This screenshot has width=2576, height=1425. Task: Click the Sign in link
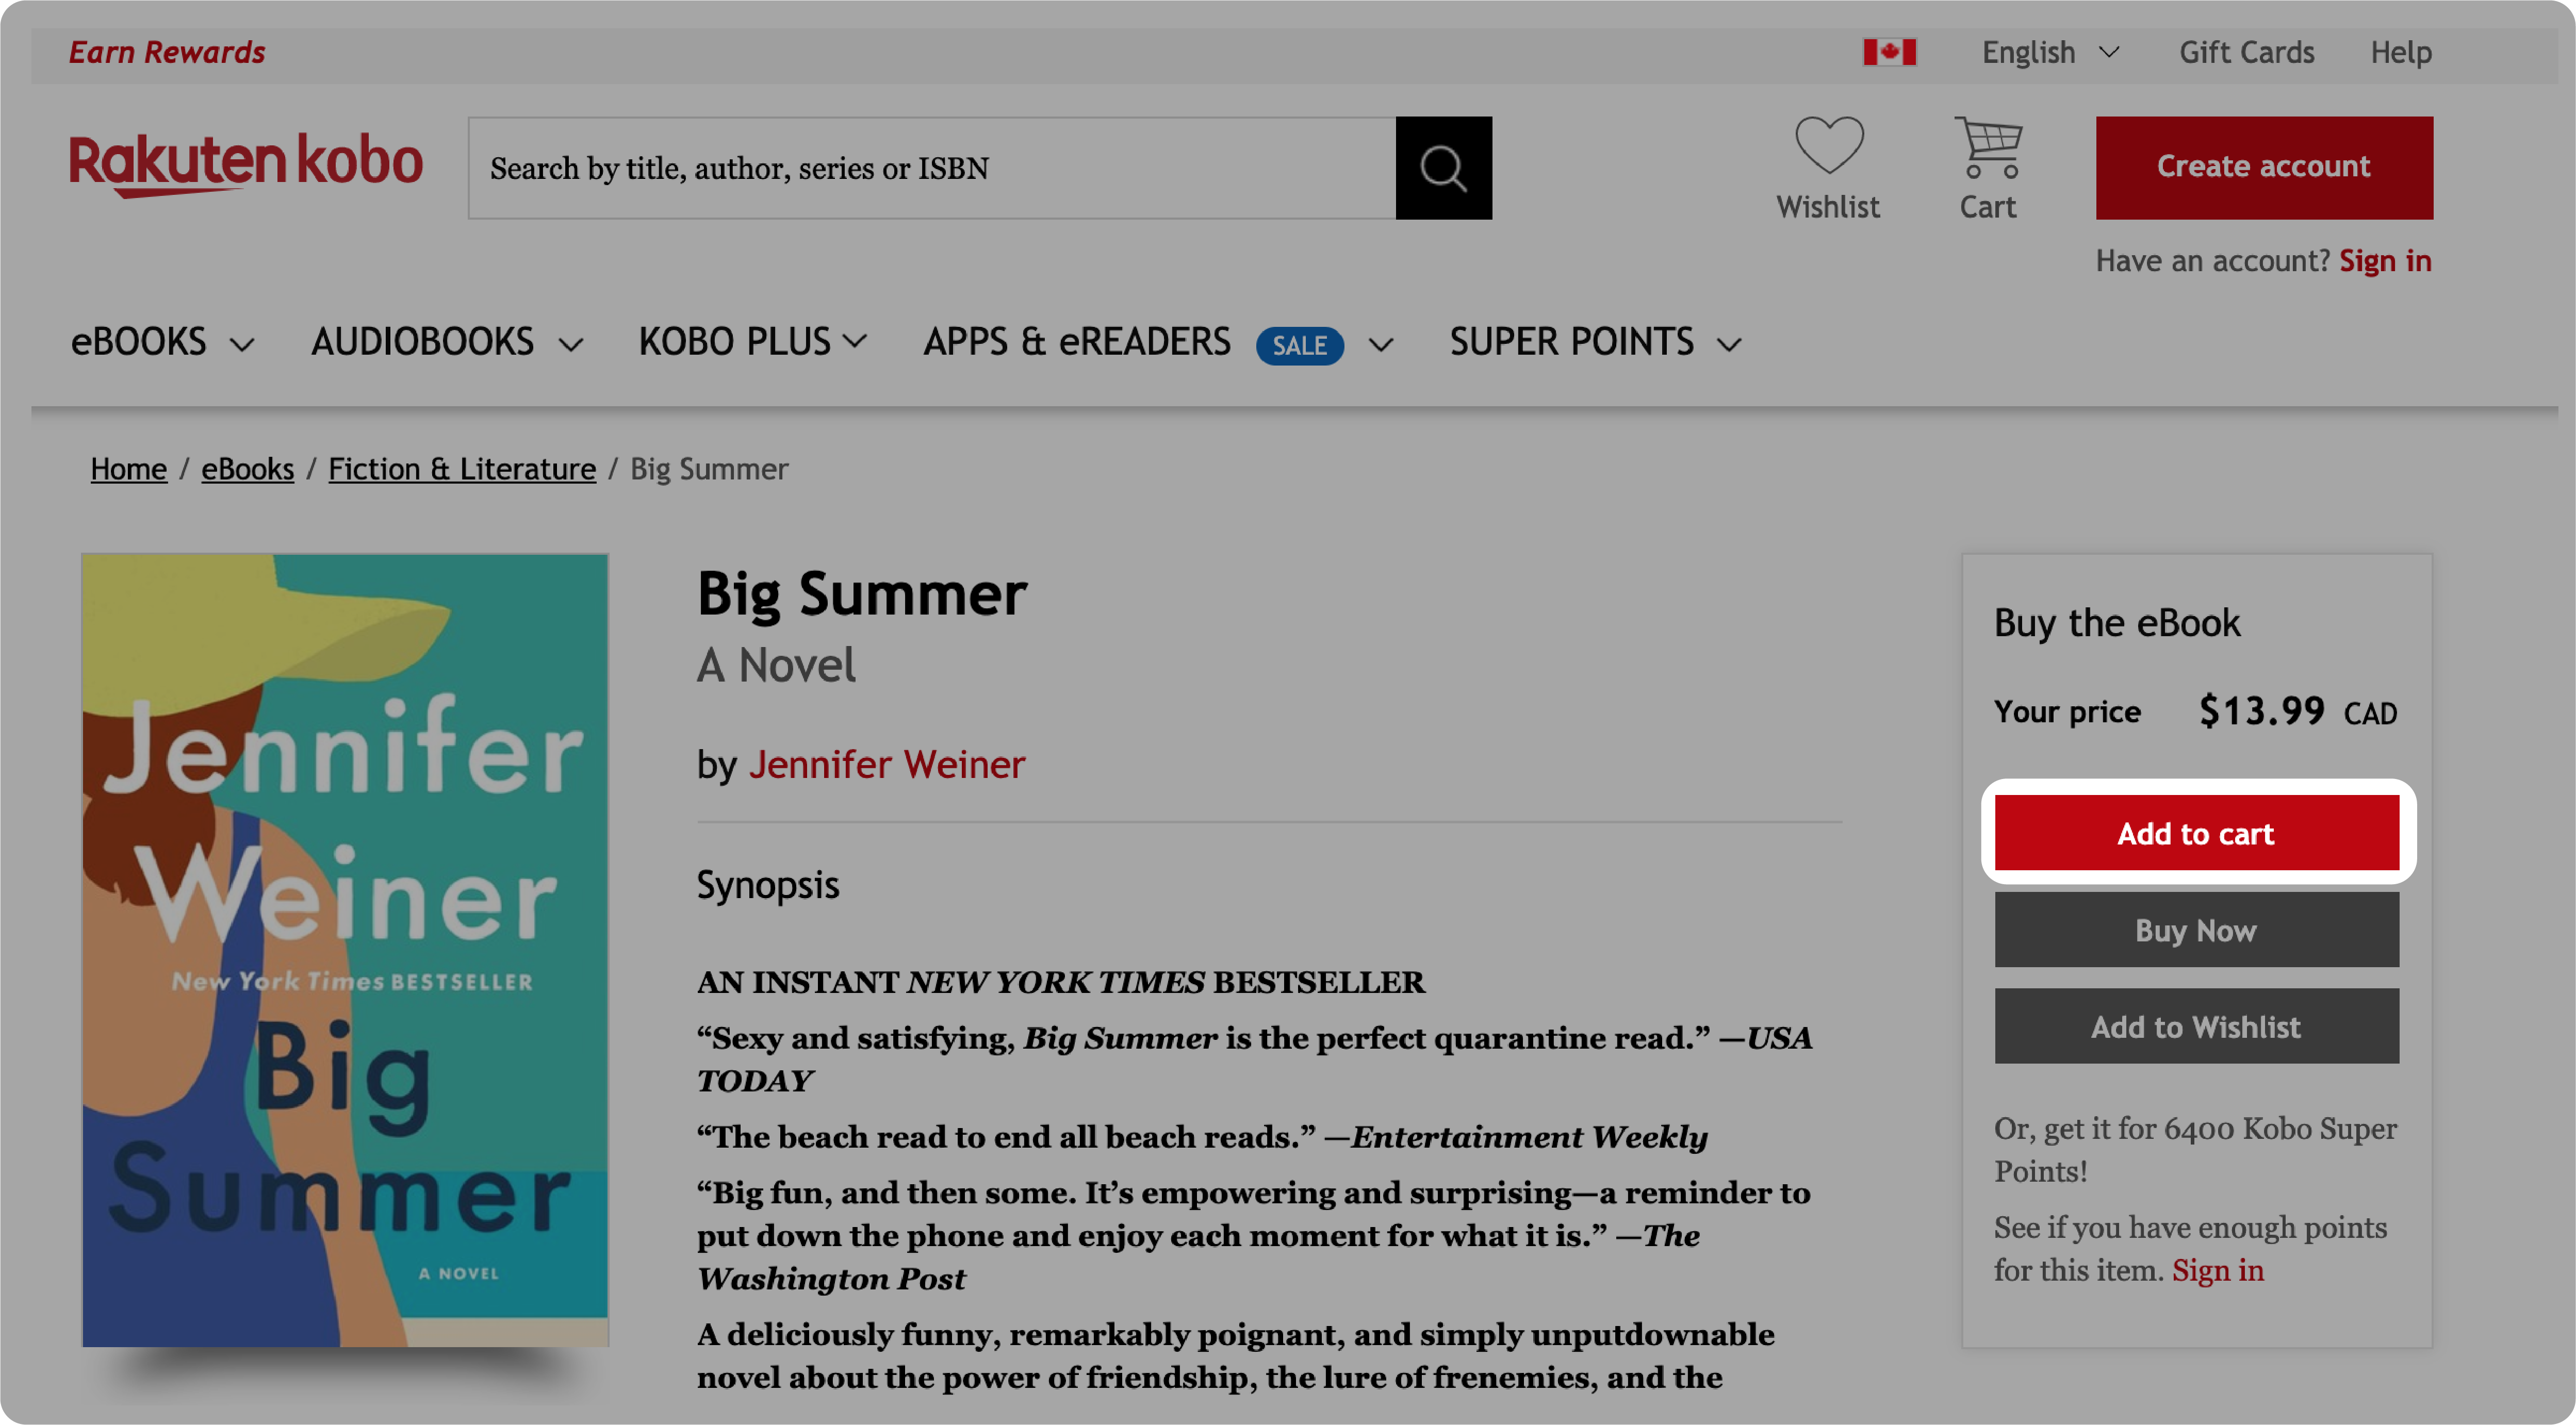point(2390,260)
